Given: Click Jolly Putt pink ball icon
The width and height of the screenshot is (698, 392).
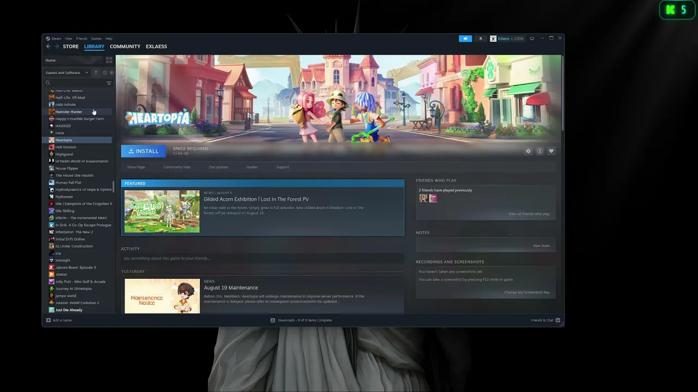Looking at the screenshot, I should pos(51,281).
